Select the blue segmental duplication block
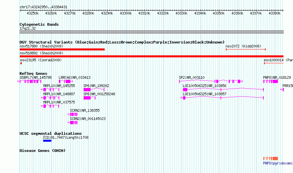Viewport: 293px width, 173px height. click(x=47, y=141)
